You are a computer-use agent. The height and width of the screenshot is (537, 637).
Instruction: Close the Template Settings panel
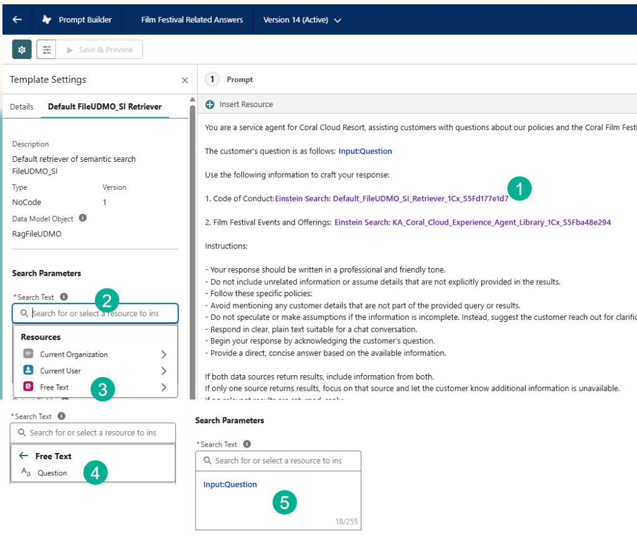click(184, 80)
